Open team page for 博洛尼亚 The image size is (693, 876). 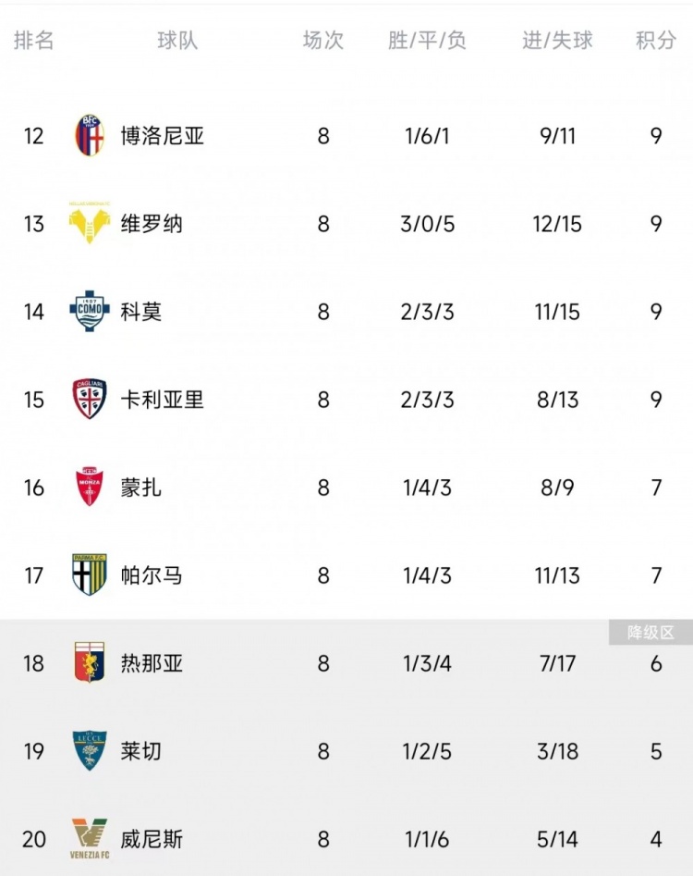click(x=163, y=136)
